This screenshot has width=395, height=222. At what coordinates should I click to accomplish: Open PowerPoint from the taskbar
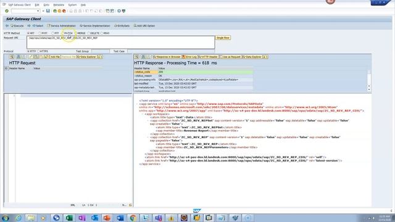(x=107, y=218)
